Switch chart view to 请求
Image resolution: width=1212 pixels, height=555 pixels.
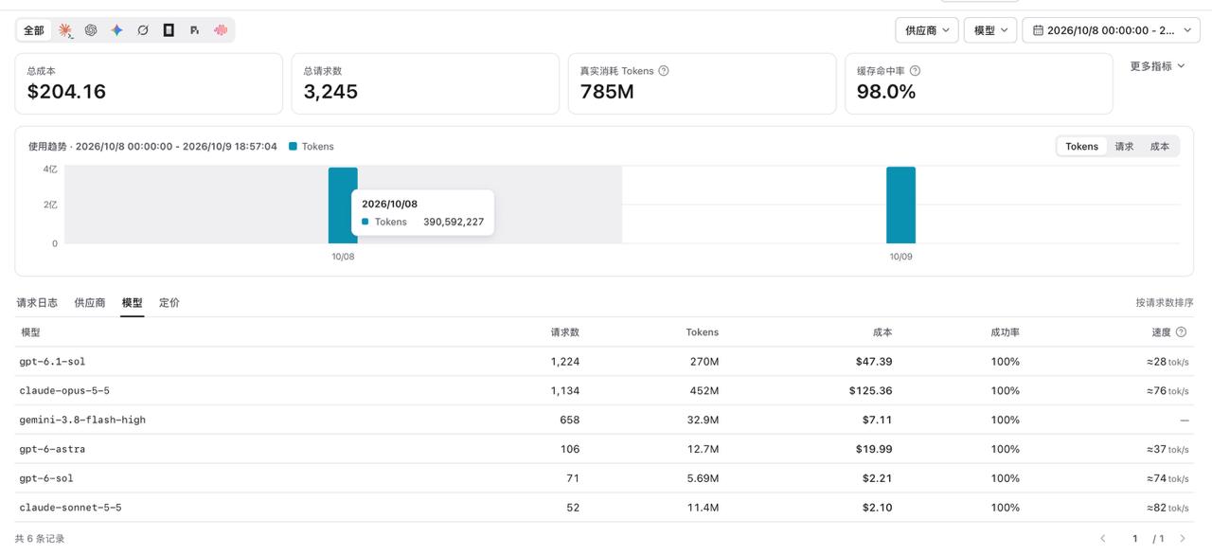tap(1124, 147)
